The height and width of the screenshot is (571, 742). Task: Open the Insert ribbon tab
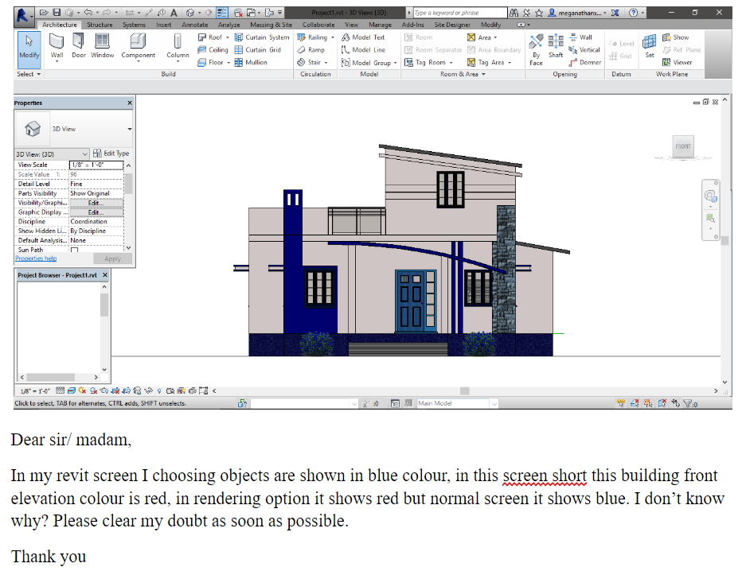(x=164, y=25)
